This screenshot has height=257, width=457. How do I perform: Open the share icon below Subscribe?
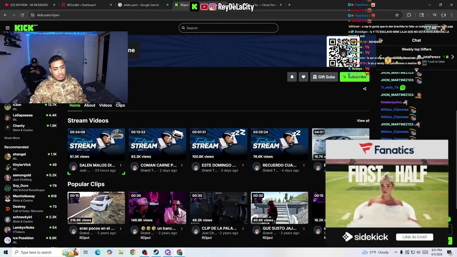[365, 89]
